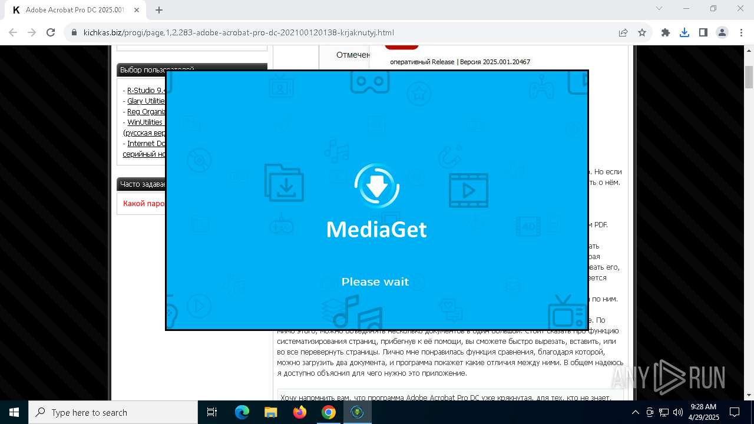
Task: Show Chrome downloads
Action: [x=684, y=32]
